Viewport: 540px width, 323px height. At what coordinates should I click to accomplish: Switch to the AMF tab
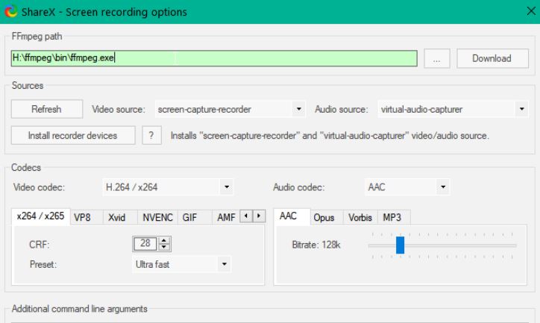pyautogui.click(x=226, y=218)
